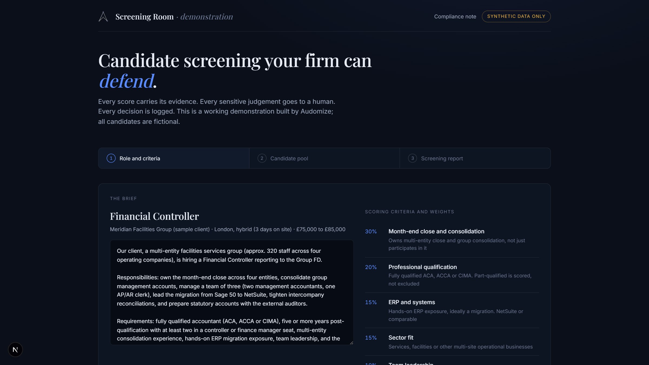Viewport: 649px width, 365px height.
Task: Click the 'Requirements:' paragraph in the brief
Action: pos(230,330)
